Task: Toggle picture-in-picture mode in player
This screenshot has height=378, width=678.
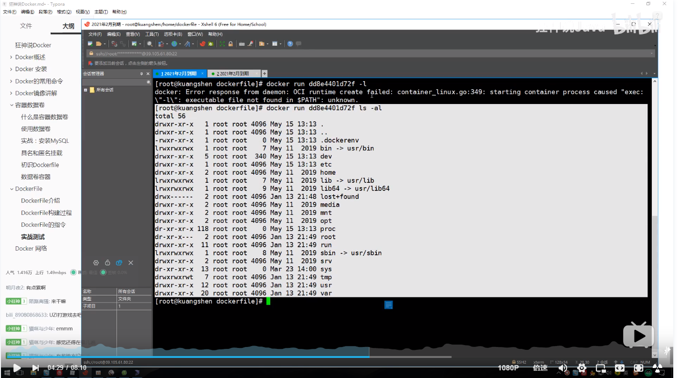Action: click(601, 367)
